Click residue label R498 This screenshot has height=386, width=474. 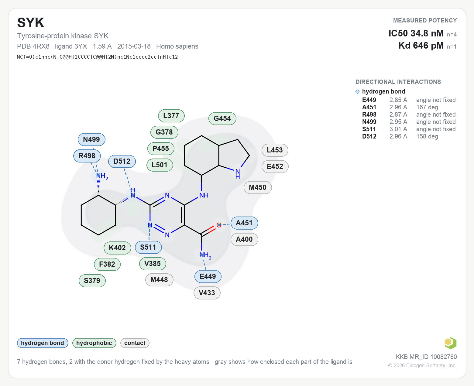tap(87, 156)
